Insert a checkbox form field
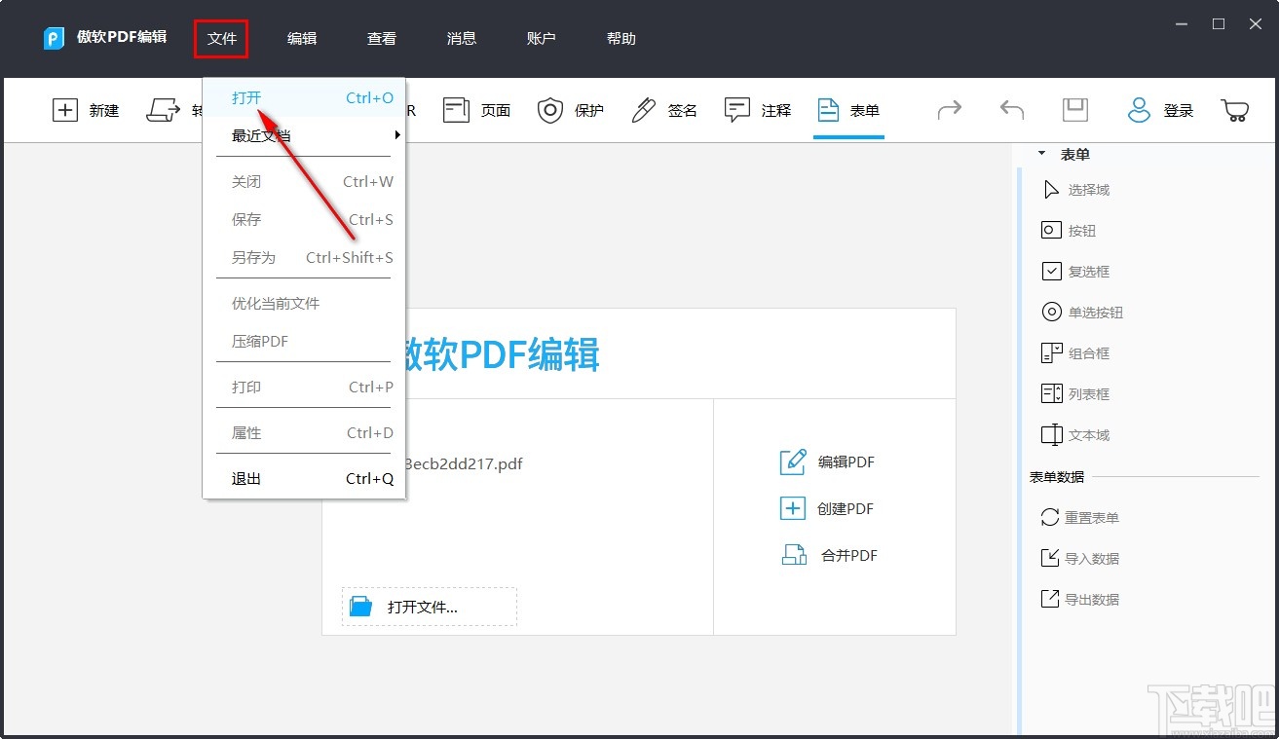1279x739 pixels. pos(1051,272)
